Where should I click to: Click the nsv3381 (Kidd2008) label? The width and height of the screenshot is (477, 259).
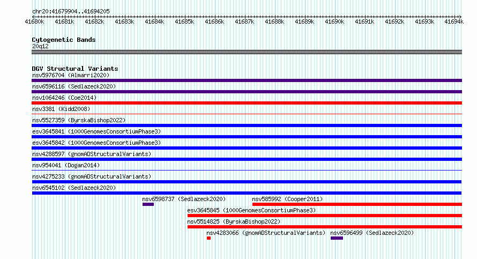tap(61, 109)
